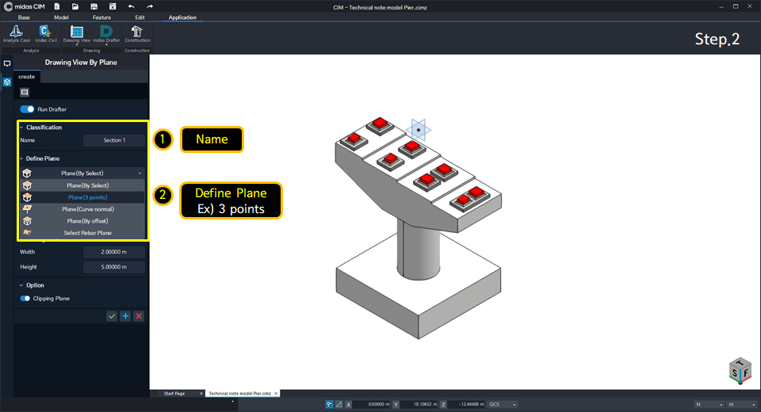This screenshot has height=412, width=761.
Task: Launch the midas Civil link tool
Action: click(46, 34)
